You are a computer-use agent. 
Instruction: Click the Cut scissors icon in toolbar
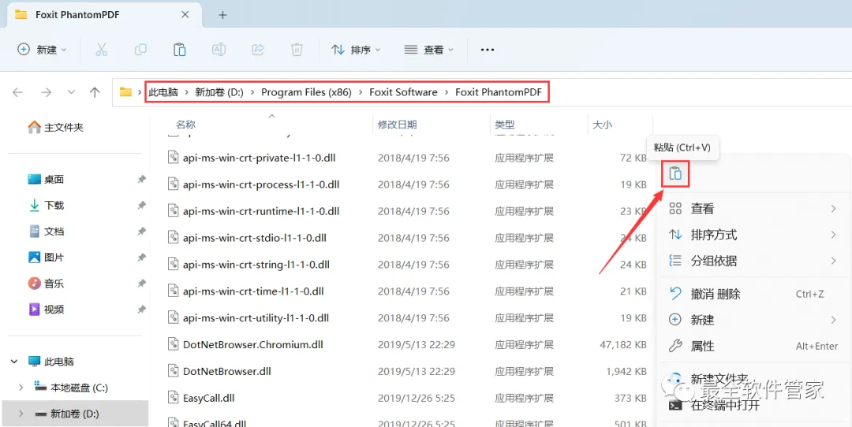click(x=102, y=50)
